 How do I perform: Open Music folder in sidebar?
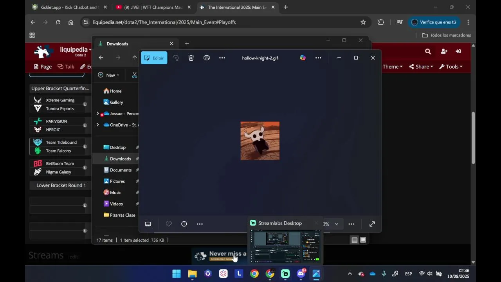(x=112, y=193)
